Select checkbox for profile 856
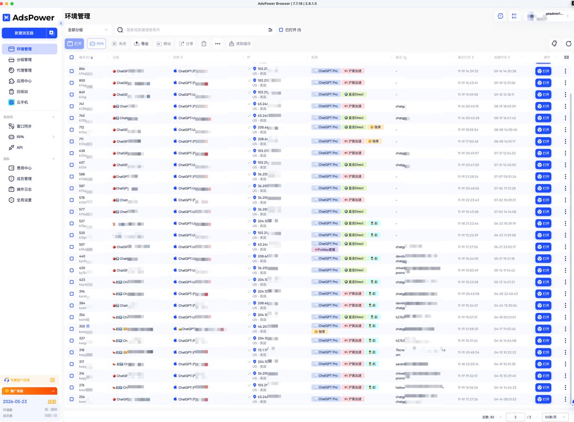 tap(72, 71)
